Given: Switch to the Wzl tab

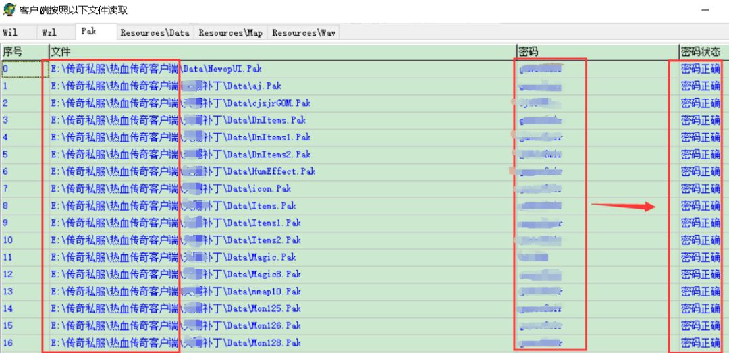Looking at the screenshot, I should pyautogui.click(x=49, y=32).
